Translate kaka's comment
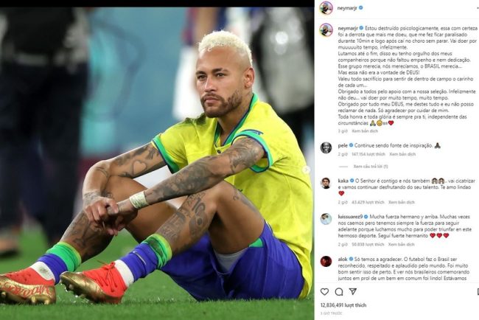The width and height of the screenshot is (479, 320). [x=402, y=202]
